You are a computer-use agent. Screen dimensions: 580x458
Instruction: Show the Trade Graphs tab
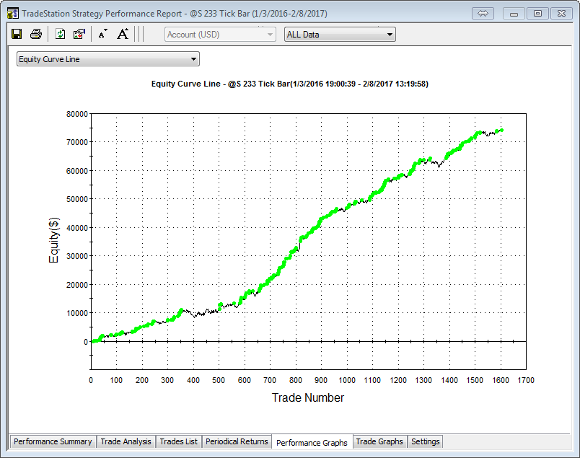pyautogui.click(x=379, y=441)
